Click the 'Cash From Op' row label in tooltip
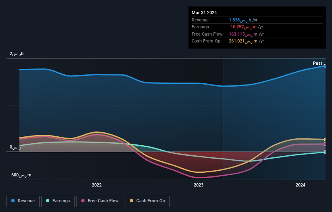332x212 pixels. [x=206, y=41]
